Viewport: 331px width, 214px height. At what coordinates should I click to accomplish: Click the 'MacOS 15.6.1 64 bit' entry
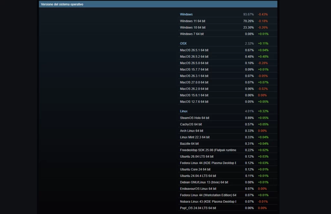coord(228,95)
